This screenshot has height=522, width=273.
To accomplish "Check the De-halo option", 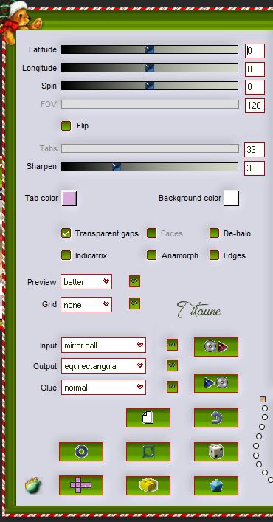I will tap(214, 233).
